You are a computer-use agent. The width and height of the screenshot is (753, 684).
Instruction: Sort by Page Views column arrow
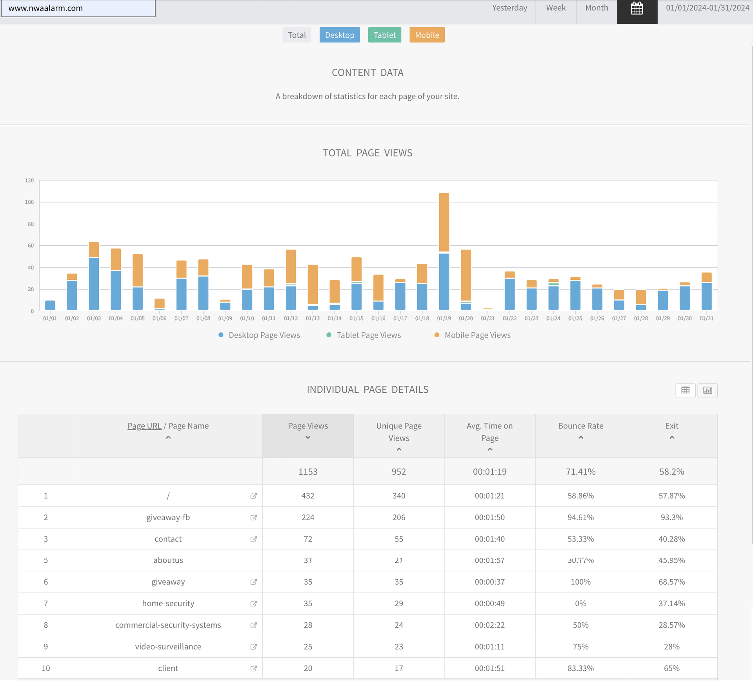[x=308, y=438]
